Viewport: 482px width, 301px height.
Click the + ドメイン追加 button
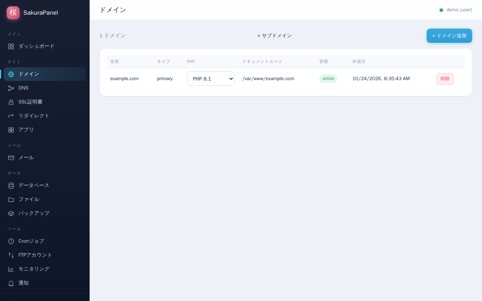pos(449,36)
